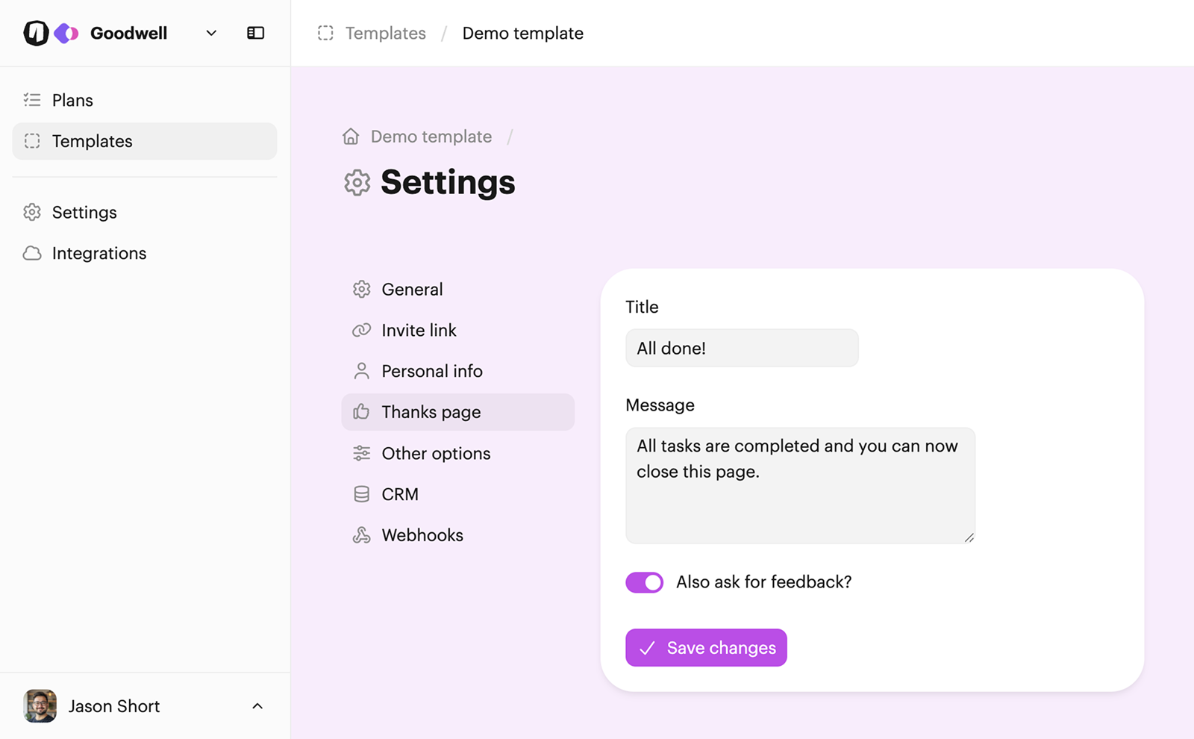Open Templates breadcrumb link in header
1194x739 pixels.
[x=385, y=33]
